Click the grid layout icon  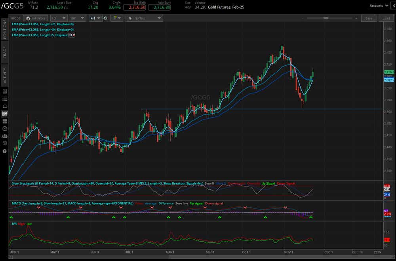point(114,18)
